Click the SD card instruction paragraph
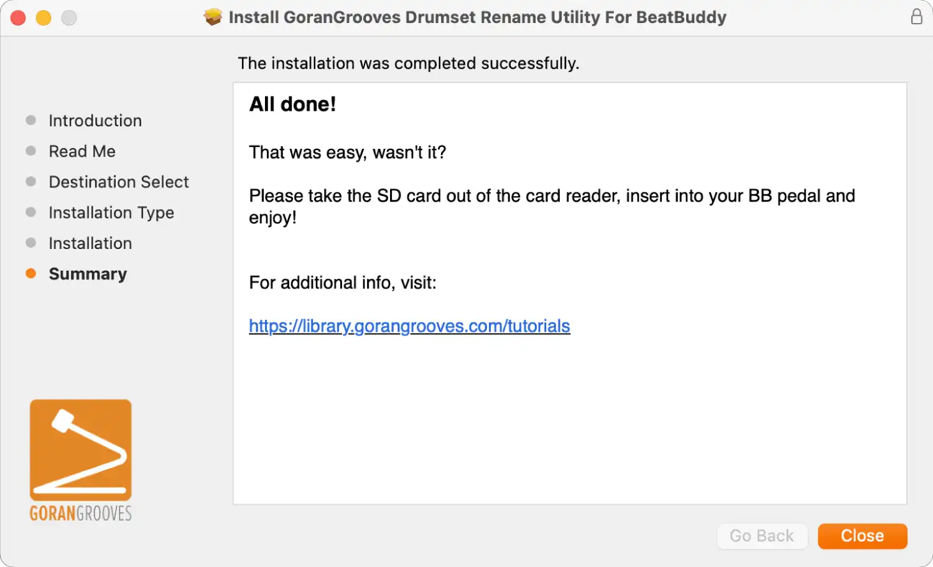 (x=552, y=207)
